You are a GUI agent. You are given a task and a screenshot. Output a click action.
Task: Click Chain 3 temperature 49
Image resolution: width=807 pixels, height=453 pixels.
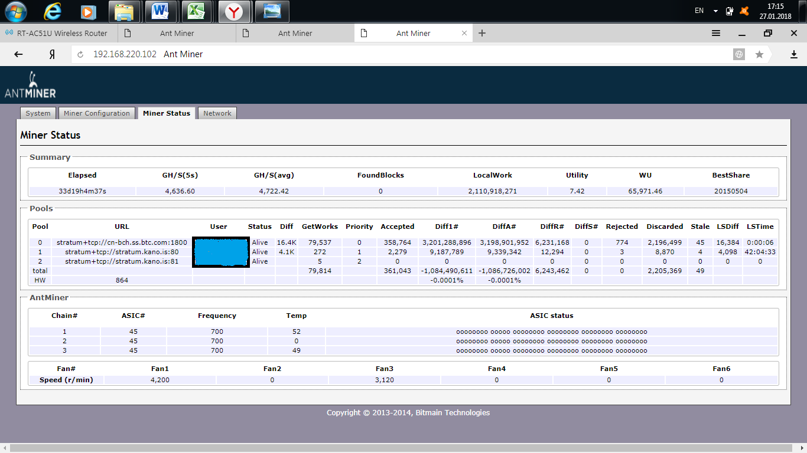point(296,350)
